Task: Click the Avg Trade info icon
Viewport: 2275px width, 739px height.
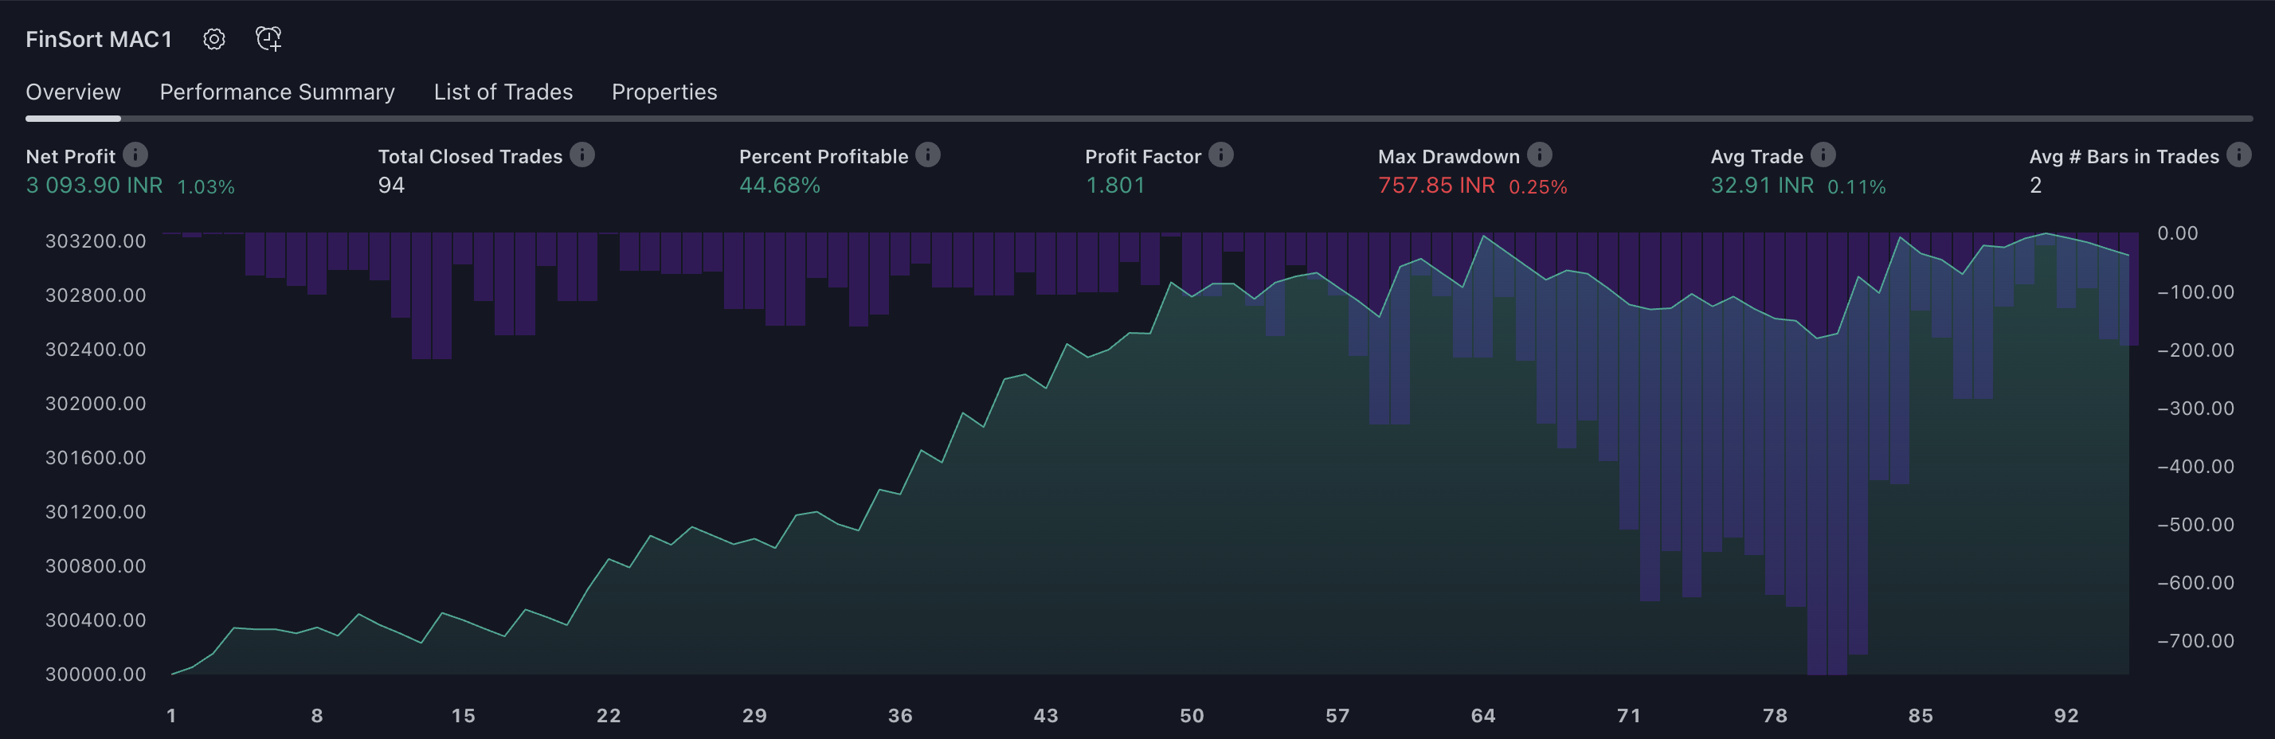Action: [x=1823, y=154]
